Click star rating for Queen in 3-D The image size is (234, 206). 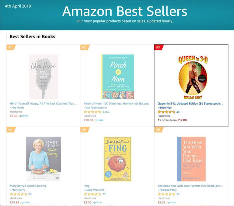click(167, 112)
